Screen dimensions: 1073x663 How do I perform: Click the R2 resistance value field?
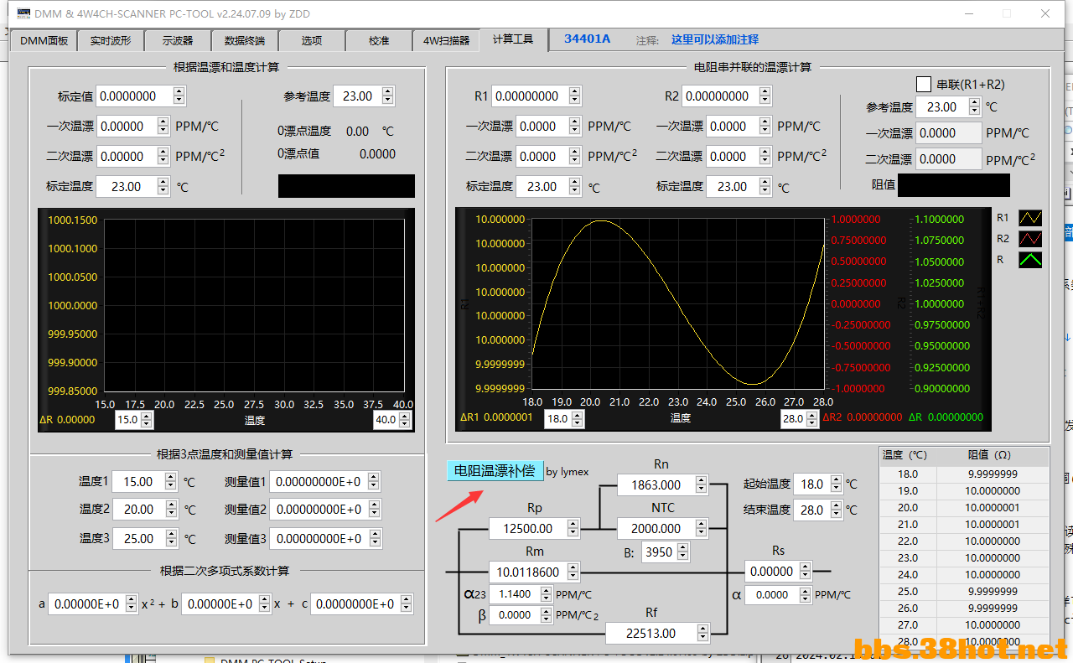(719, 96)
